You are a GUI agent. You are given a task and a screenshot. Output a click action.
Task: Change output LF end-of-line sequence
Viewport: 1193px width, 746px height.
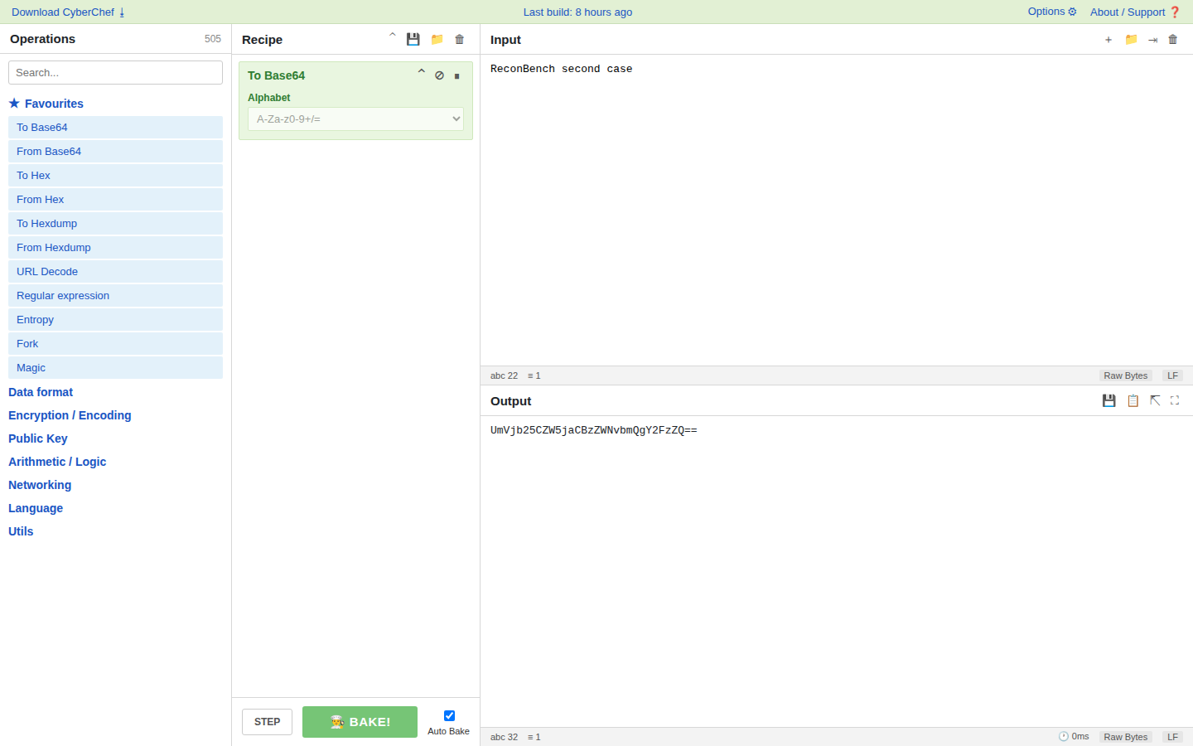pos(1172,737)
